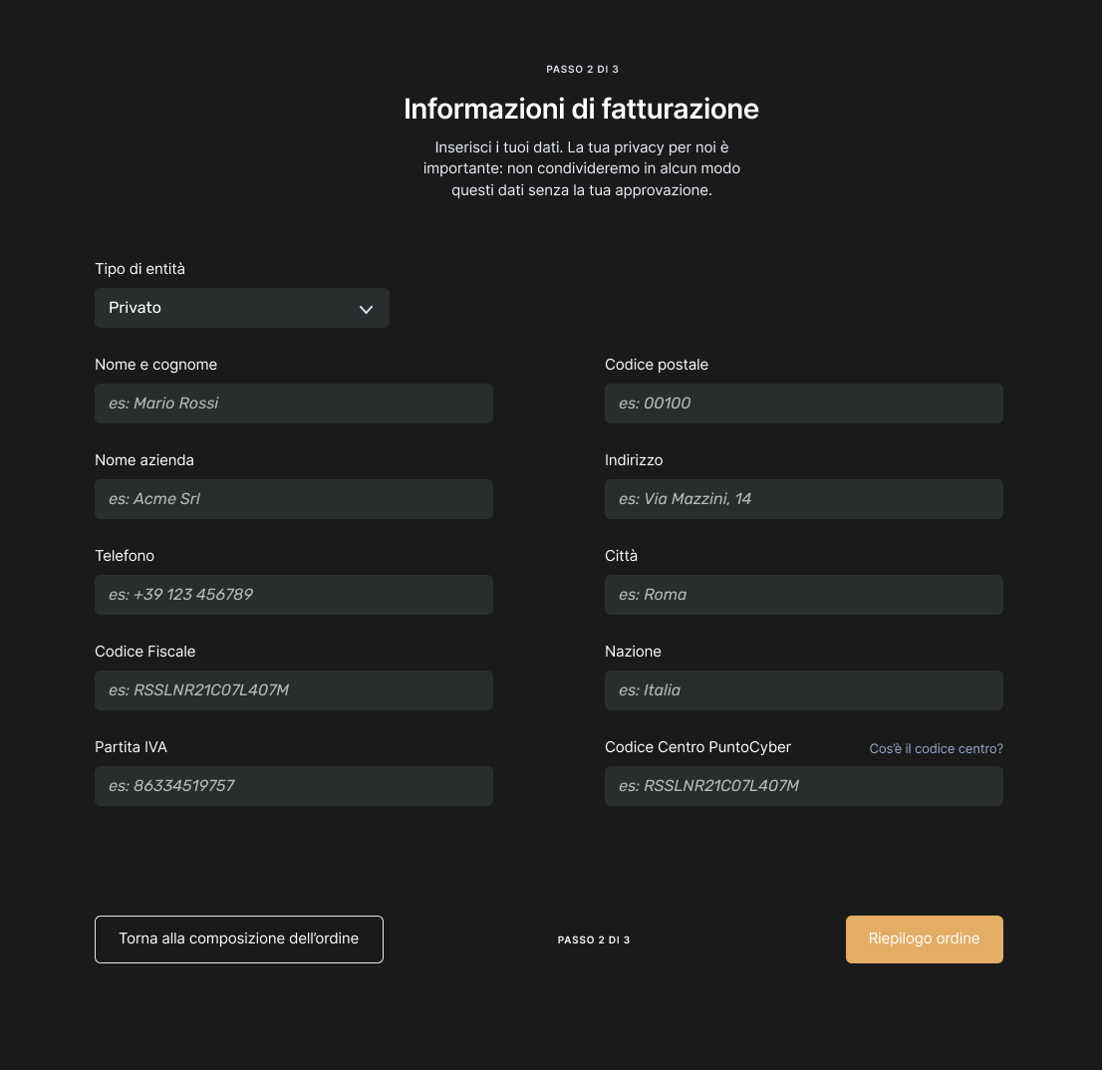This screenshot has width=1102, height=1070.
Task: Open the Tipo di entità dropdown showing Privato
Action: (241, 308)
